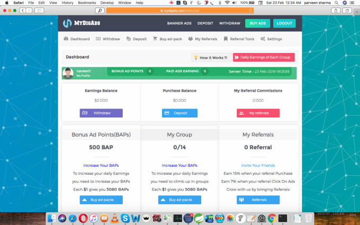Open System Preferences from the Dock
The image size is (360, 225).
click(x=262, y=218)
